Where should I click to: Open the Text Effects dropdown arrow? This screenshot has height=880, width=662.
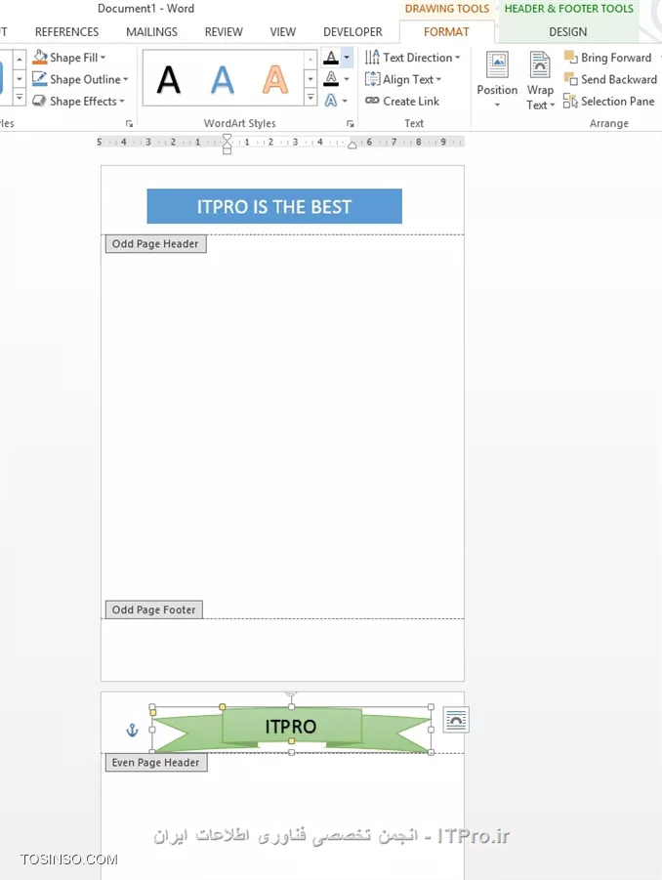click(x=345, y=101)
